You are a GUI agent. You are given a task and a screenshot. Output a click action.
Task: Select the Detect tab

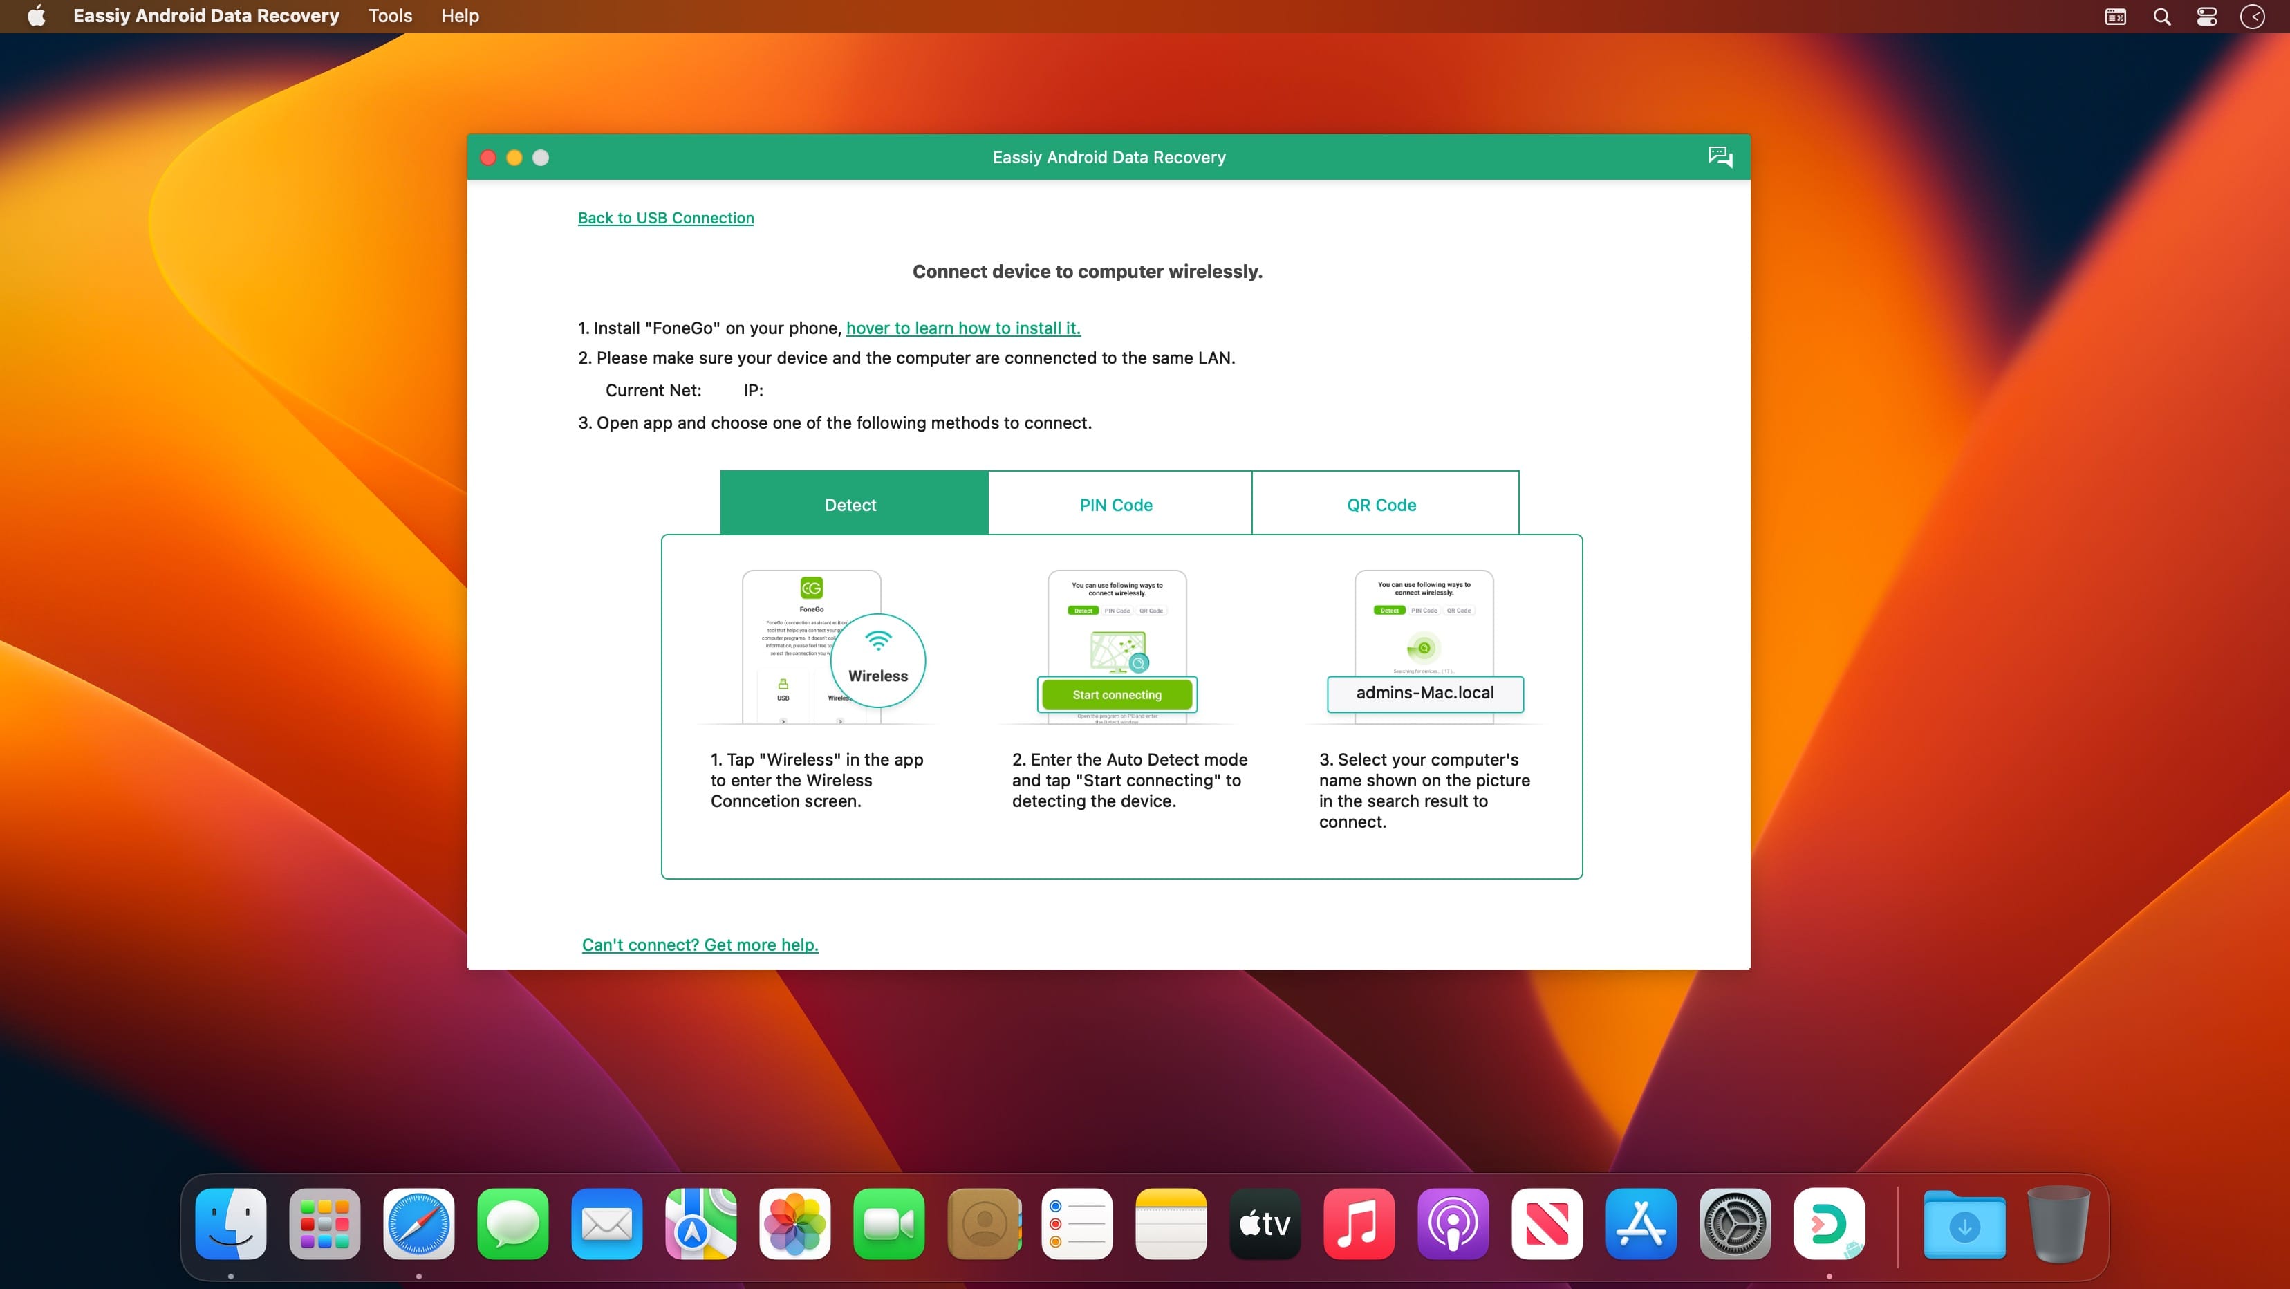850,505
